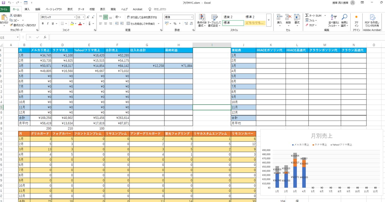The width and height of the screenshot is (385, 202).
Task: Open Format as Table テーブルとして書式設定
Action: (214, 21)
